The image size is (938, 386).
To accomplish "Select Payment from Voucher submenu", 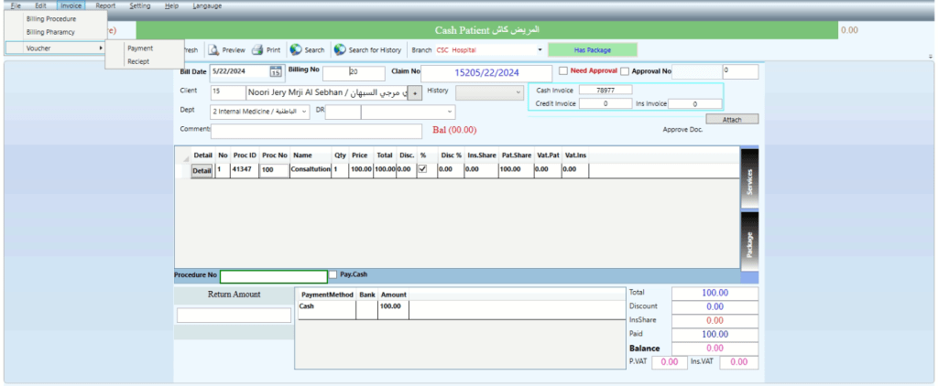I will coord(140,48).
